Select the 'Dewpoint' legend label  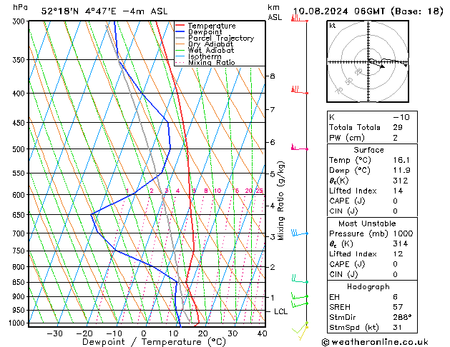pos(205,32)
